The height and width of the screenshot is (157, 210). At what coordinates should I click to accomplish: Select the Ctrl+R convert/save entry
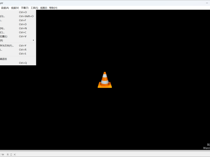pyautogui.click(x=18, y=49)
